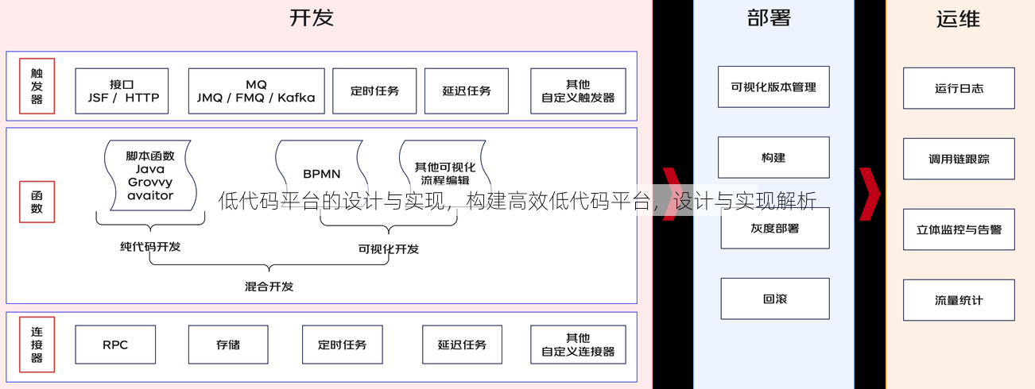Click the 脚本函数 Java Grovvy avaitor shape
This screenshot has height=389, width=1035.
point(150,175)
